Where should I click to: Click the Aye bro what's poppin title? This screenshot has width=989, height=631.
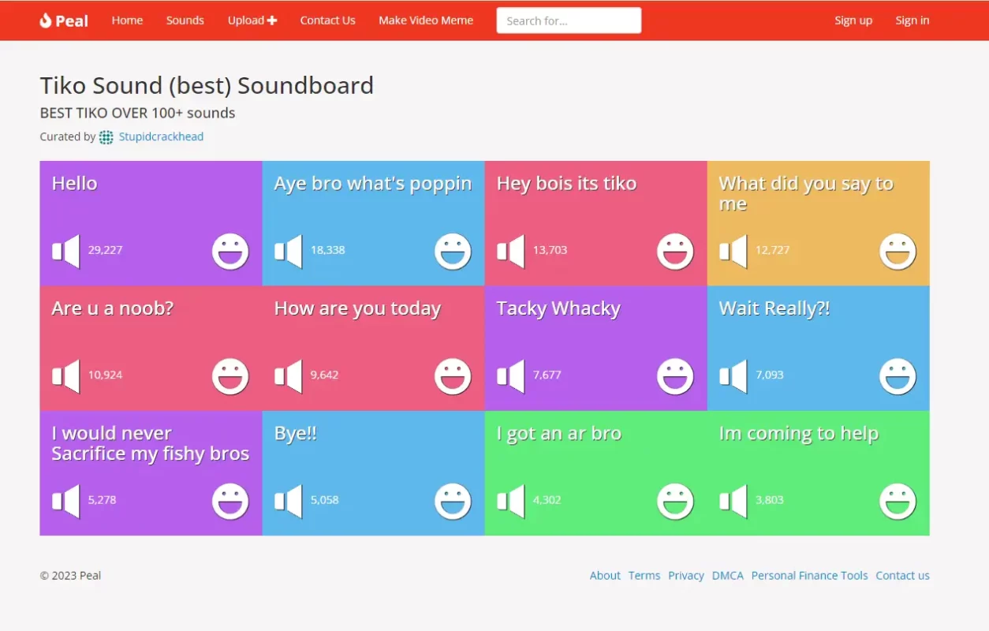[373, 185]
